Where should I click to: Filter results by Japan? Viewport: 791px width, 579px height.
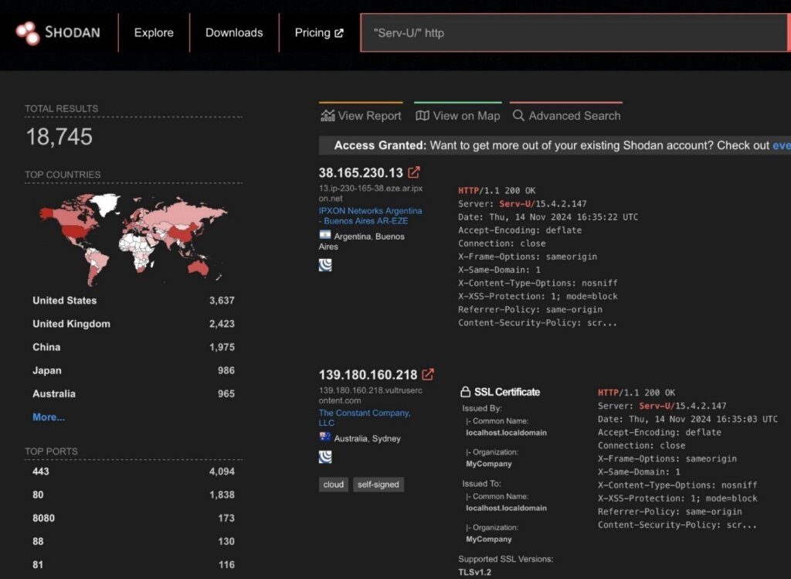[134, 370]
